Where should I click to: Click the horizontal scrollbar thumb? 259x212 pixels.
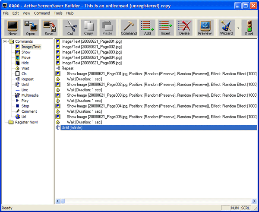pyautogui.click(x=63, y=201)
